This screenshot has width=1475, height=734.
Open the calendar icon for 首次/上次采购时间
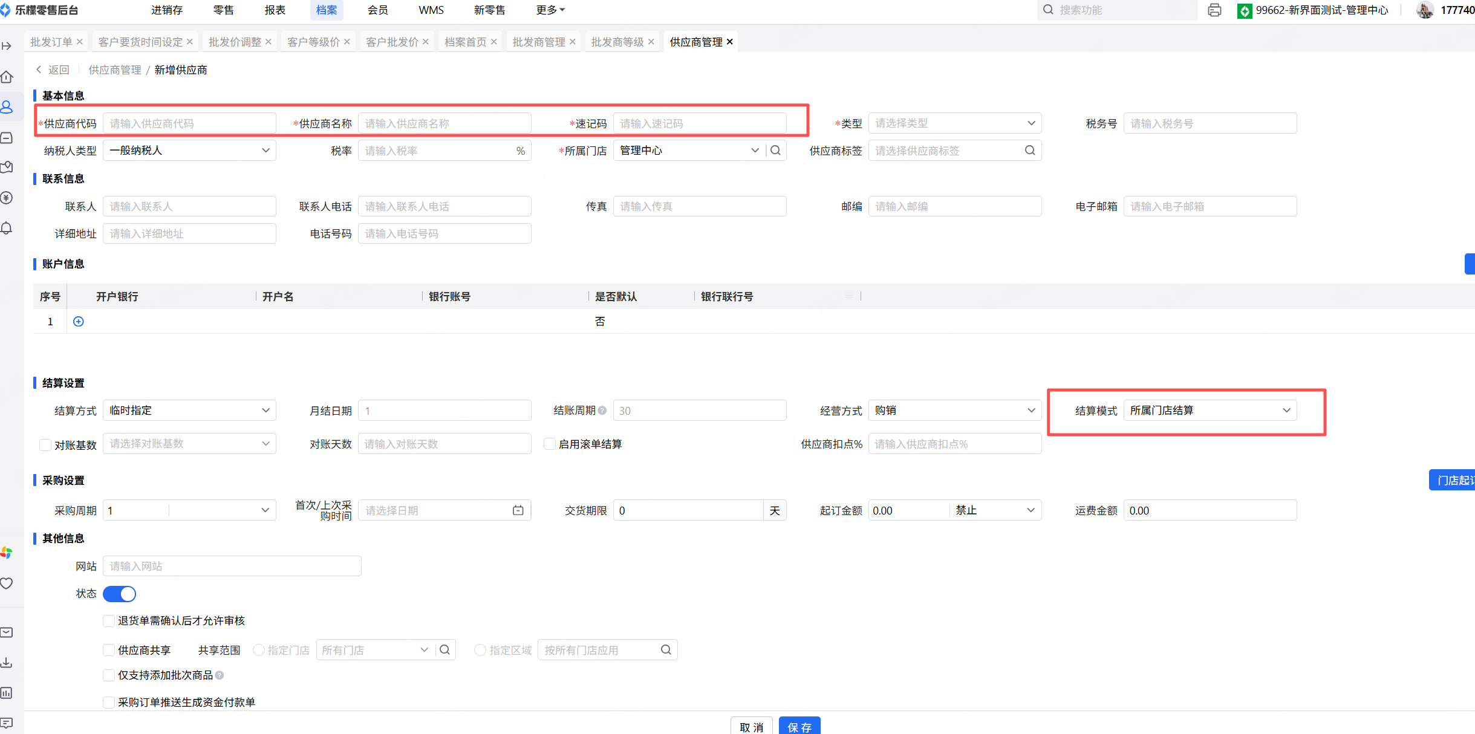coord(518,510)
